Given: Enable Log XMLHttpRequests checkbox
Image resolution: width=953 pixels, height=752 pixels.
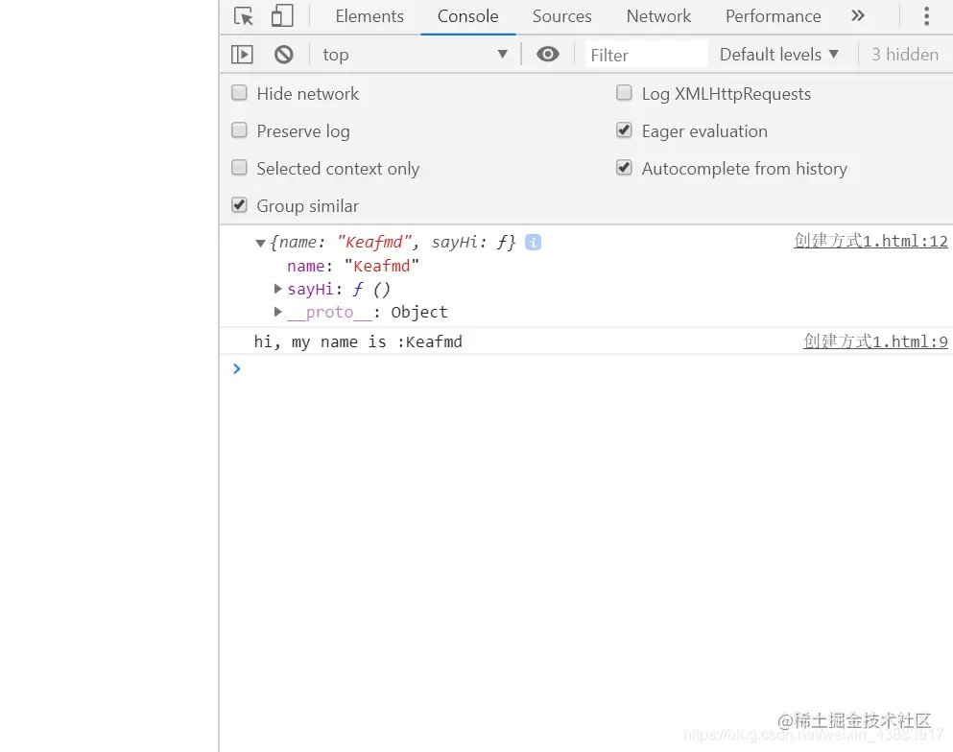Looking at the screenshot, I should point(624,93).
